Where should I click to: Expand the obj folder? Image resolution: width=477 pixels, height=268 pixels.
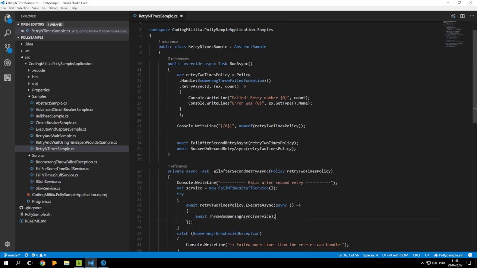(35, 83)
